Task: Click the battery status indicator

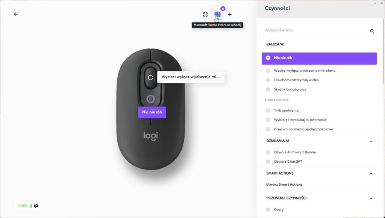Action: pyautogui.click(x=28, y=206)
